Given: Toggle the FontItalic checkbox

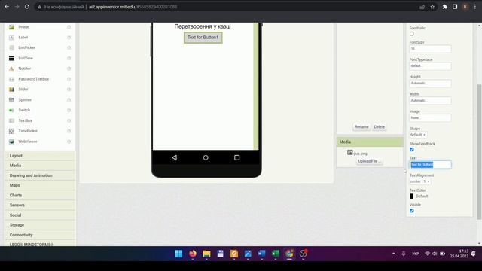Looking at the screenshot, I should [412, 34].
